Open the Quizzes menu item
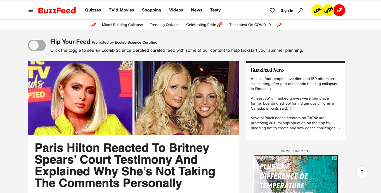 [x=93, y=10]
